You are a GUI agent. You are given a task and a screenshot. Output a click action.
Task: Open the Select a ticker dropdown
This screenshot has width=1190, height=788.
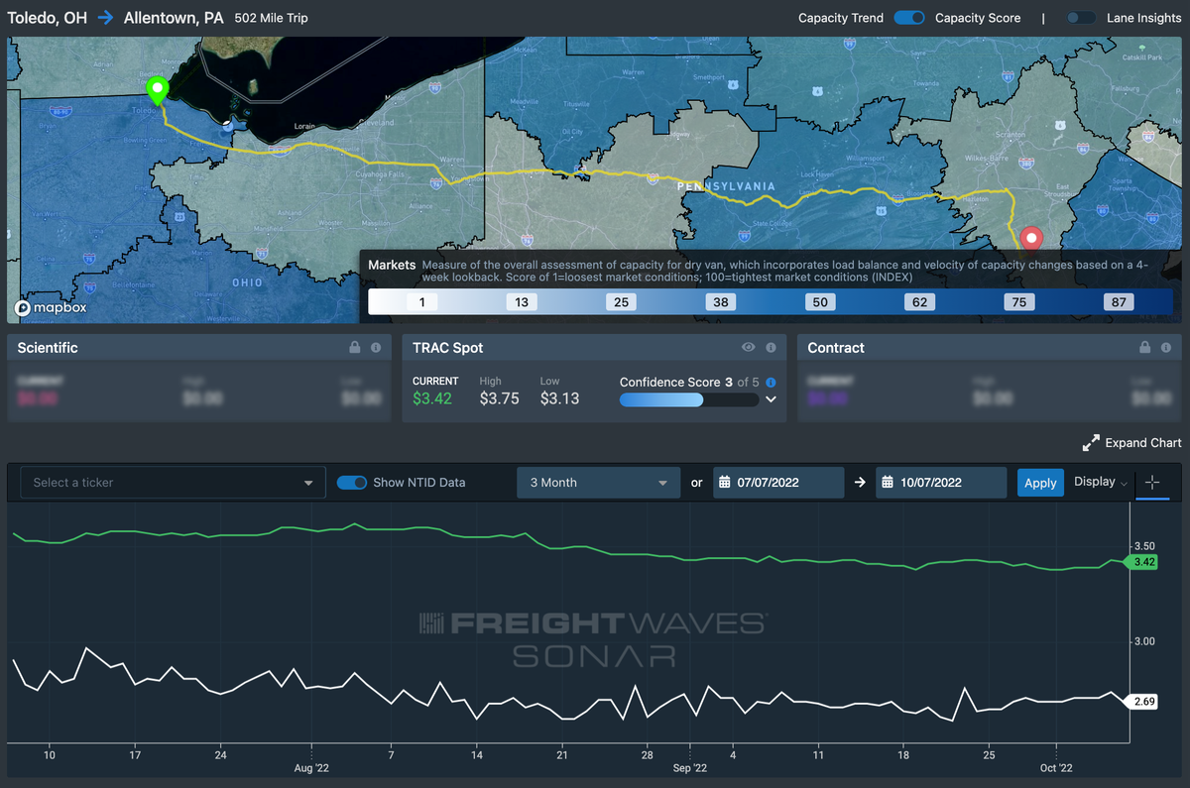tap(174, 483)
